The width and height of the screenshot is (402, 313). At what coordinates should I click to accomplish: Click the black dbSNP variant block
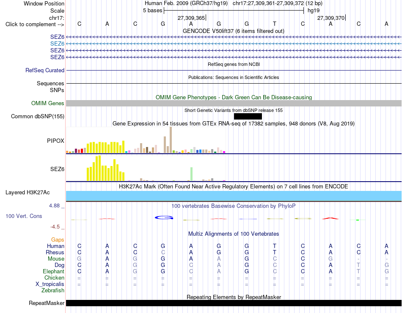tap(248, 117)
